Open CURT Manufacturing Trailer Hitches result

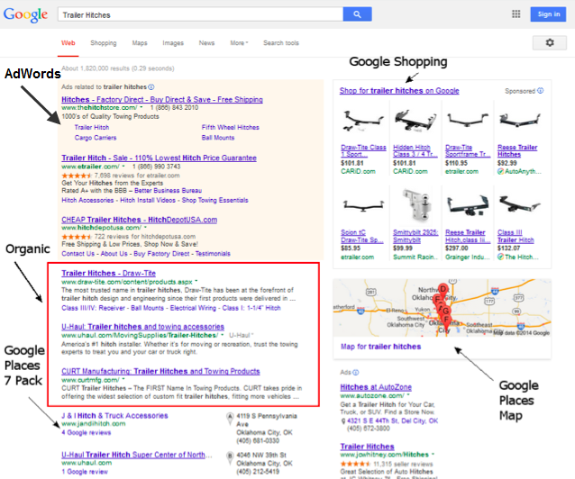coord(160,371)
